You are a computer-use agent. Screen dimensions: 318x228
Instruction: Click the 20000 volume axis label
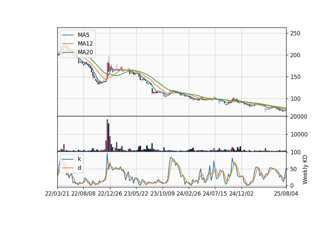coord(299,117)
